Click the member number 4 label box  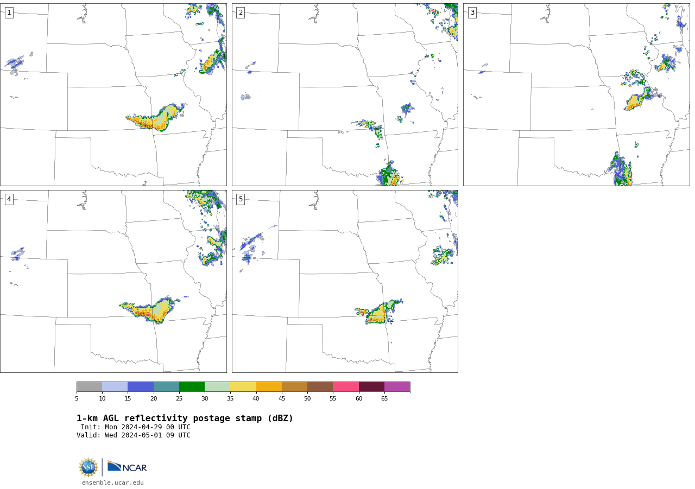[9, 199]
